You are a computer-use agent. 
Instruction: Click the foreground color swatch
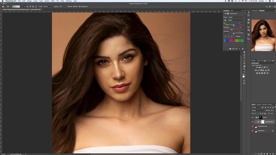(243, 77)
